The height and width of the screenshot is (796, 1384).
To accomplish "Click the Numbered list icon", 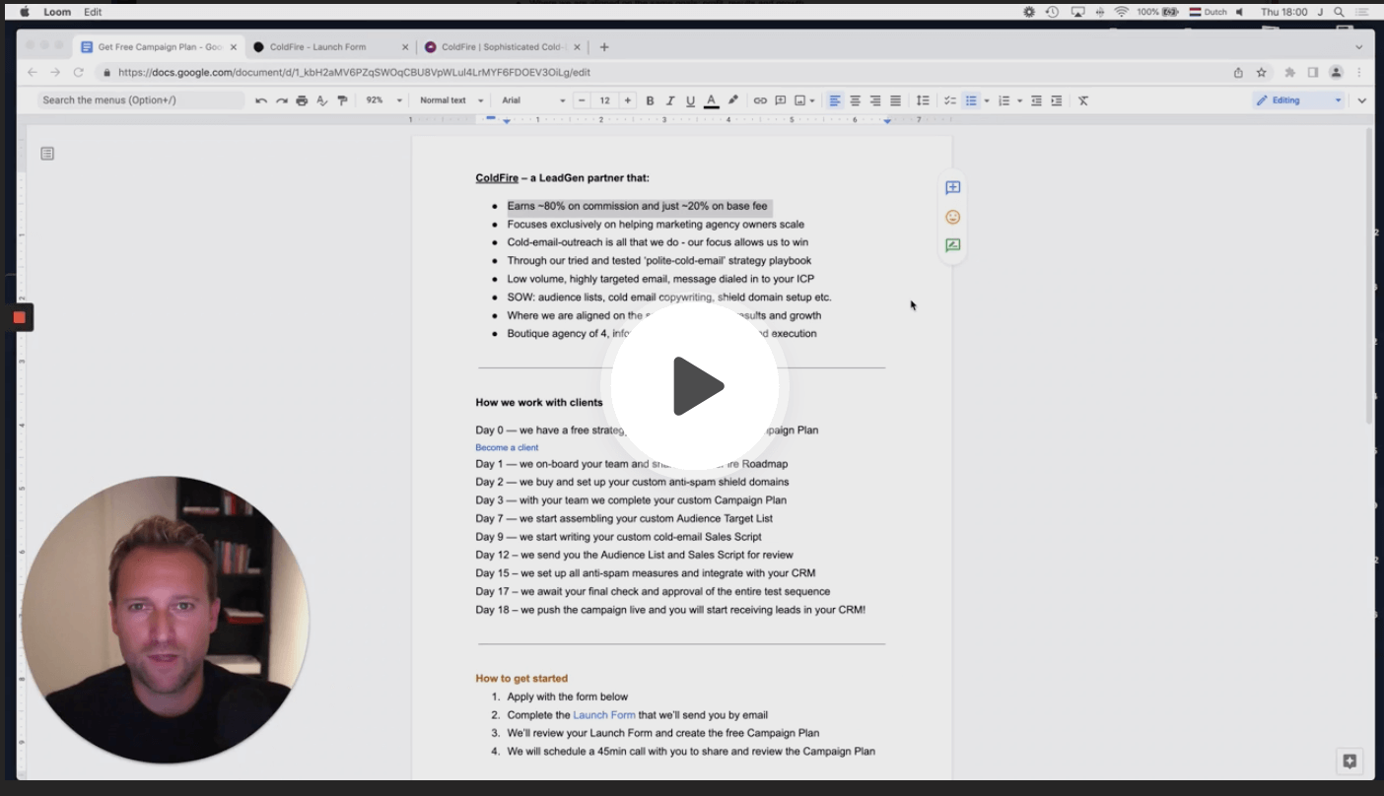I will click(x=1003, y=100).
